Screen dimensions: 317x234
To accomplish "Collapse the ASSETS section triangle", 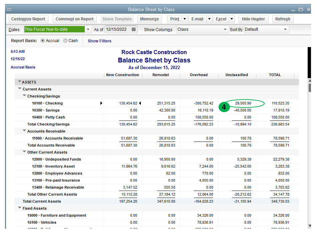I will [20, 82].
